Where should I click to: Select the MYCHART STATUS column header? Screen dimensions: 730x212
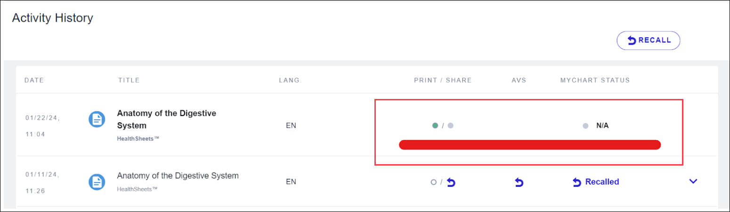pyautogui.click(x=595, y=80)
